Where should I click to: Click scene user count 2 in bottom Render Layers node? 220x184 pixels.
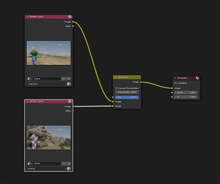(x=64, y=164)
